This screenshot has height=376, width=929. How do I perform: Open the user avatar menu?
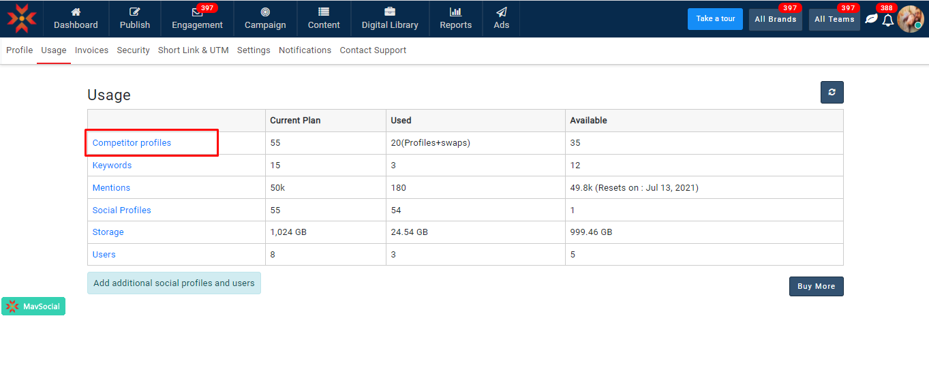click(910, 19)
